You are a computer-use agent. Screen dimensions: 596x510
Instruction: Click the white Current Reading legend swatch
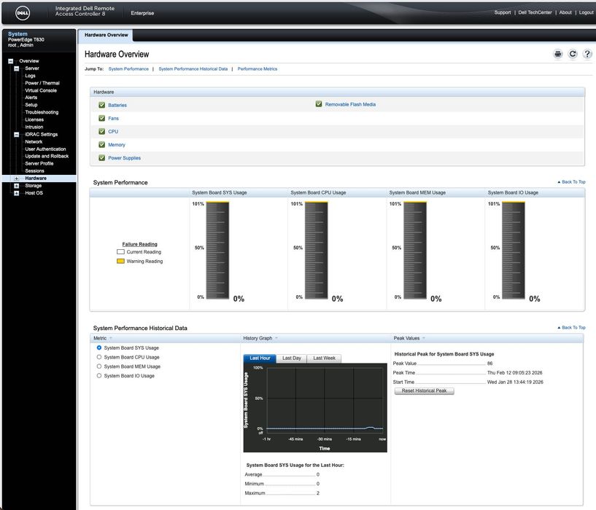tap(120, 252)
